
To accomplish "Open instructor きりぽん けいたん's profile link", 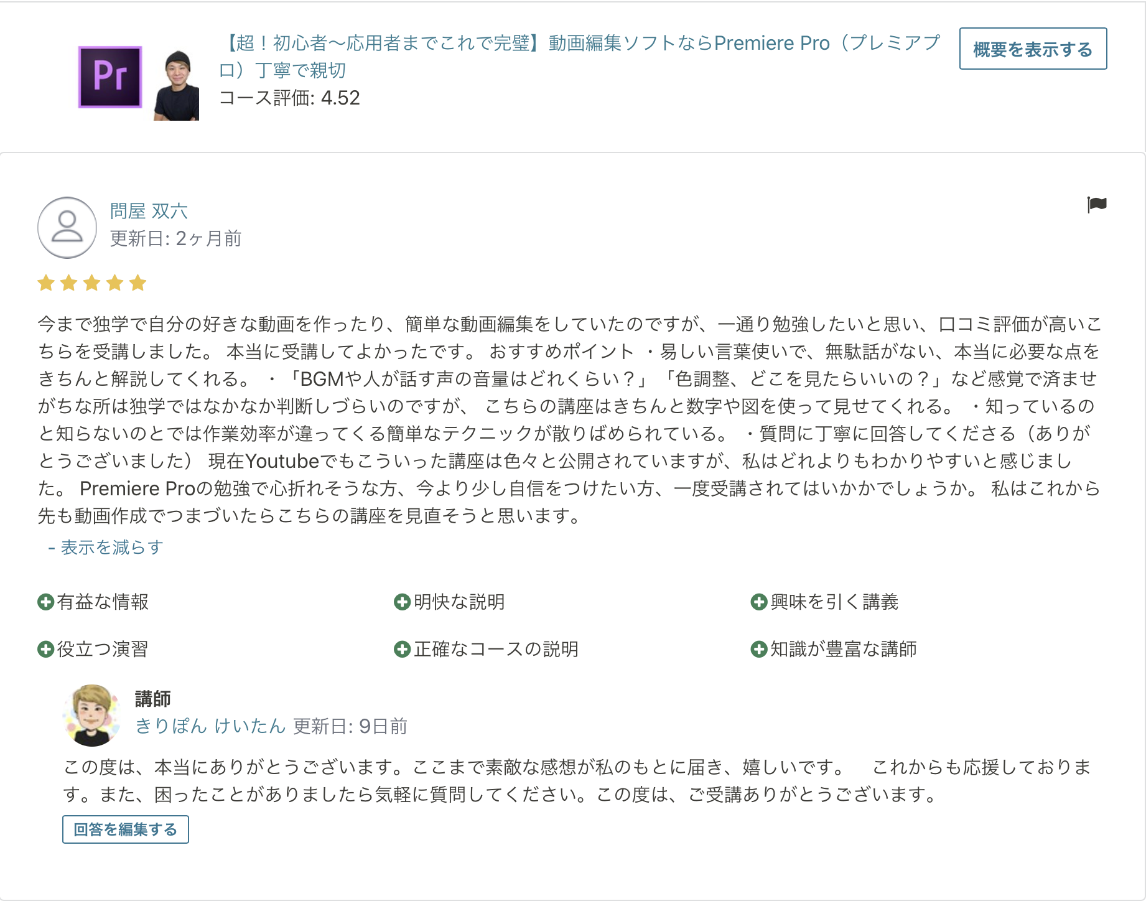I will click(210, 726).
